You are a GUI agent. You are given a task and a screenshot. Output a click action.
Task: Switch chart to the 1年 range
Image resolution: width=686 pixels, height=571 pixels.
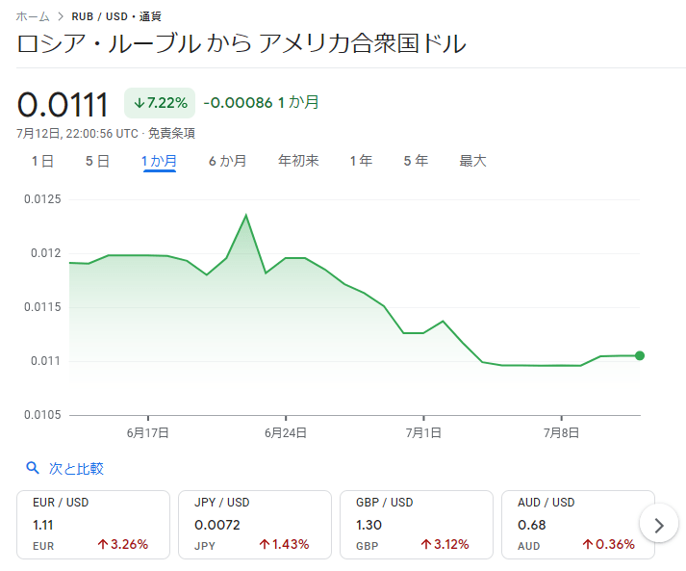(x=361, y=161)
